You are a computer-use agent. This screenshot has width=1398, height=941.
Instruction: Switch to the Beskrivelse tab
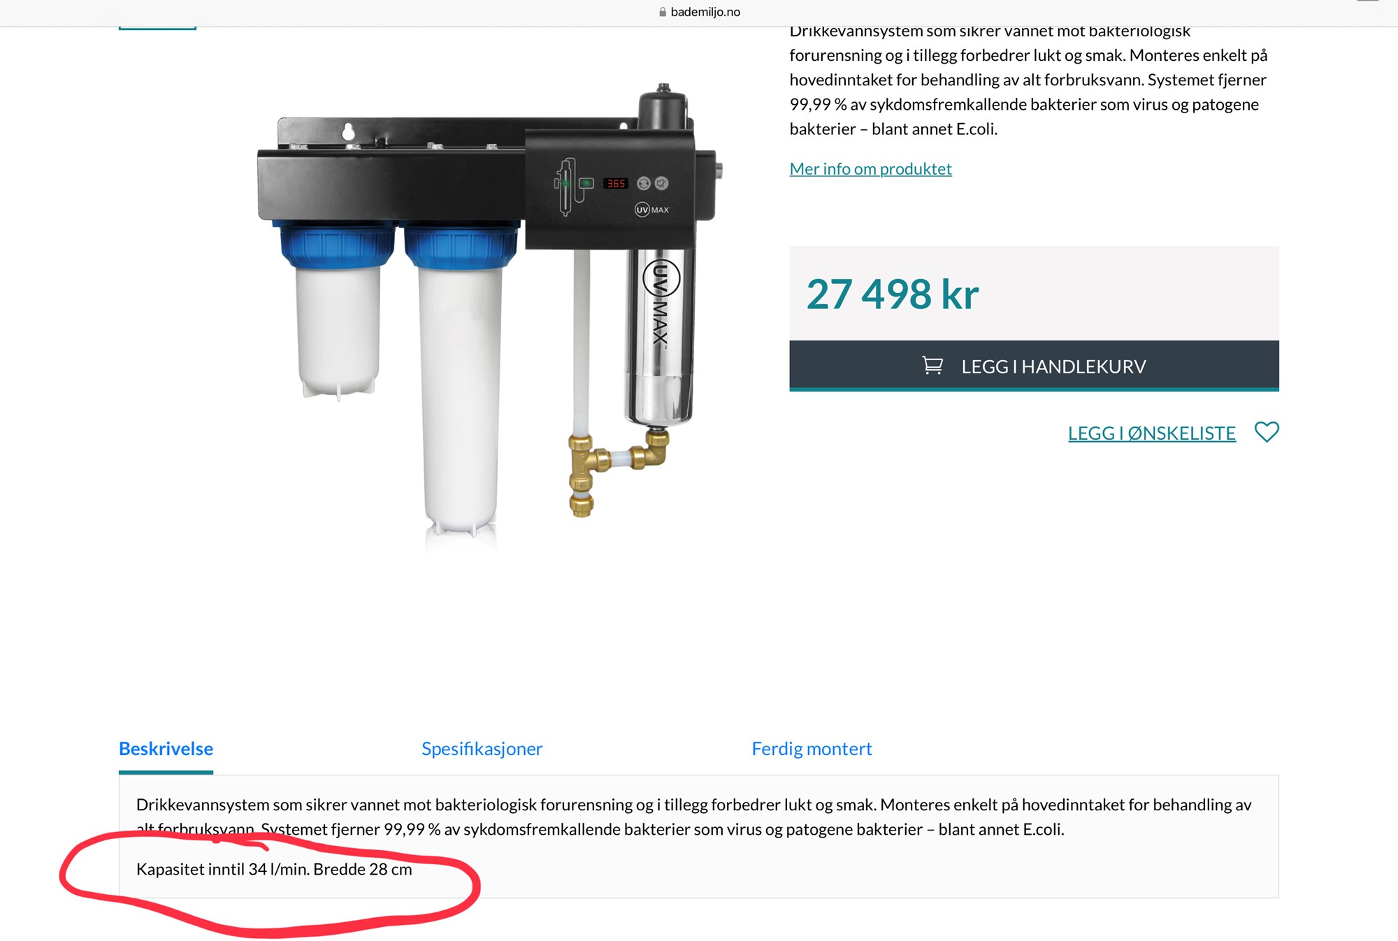tap(166, 749)
